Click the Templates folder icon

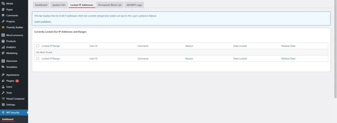click(3, 67)
